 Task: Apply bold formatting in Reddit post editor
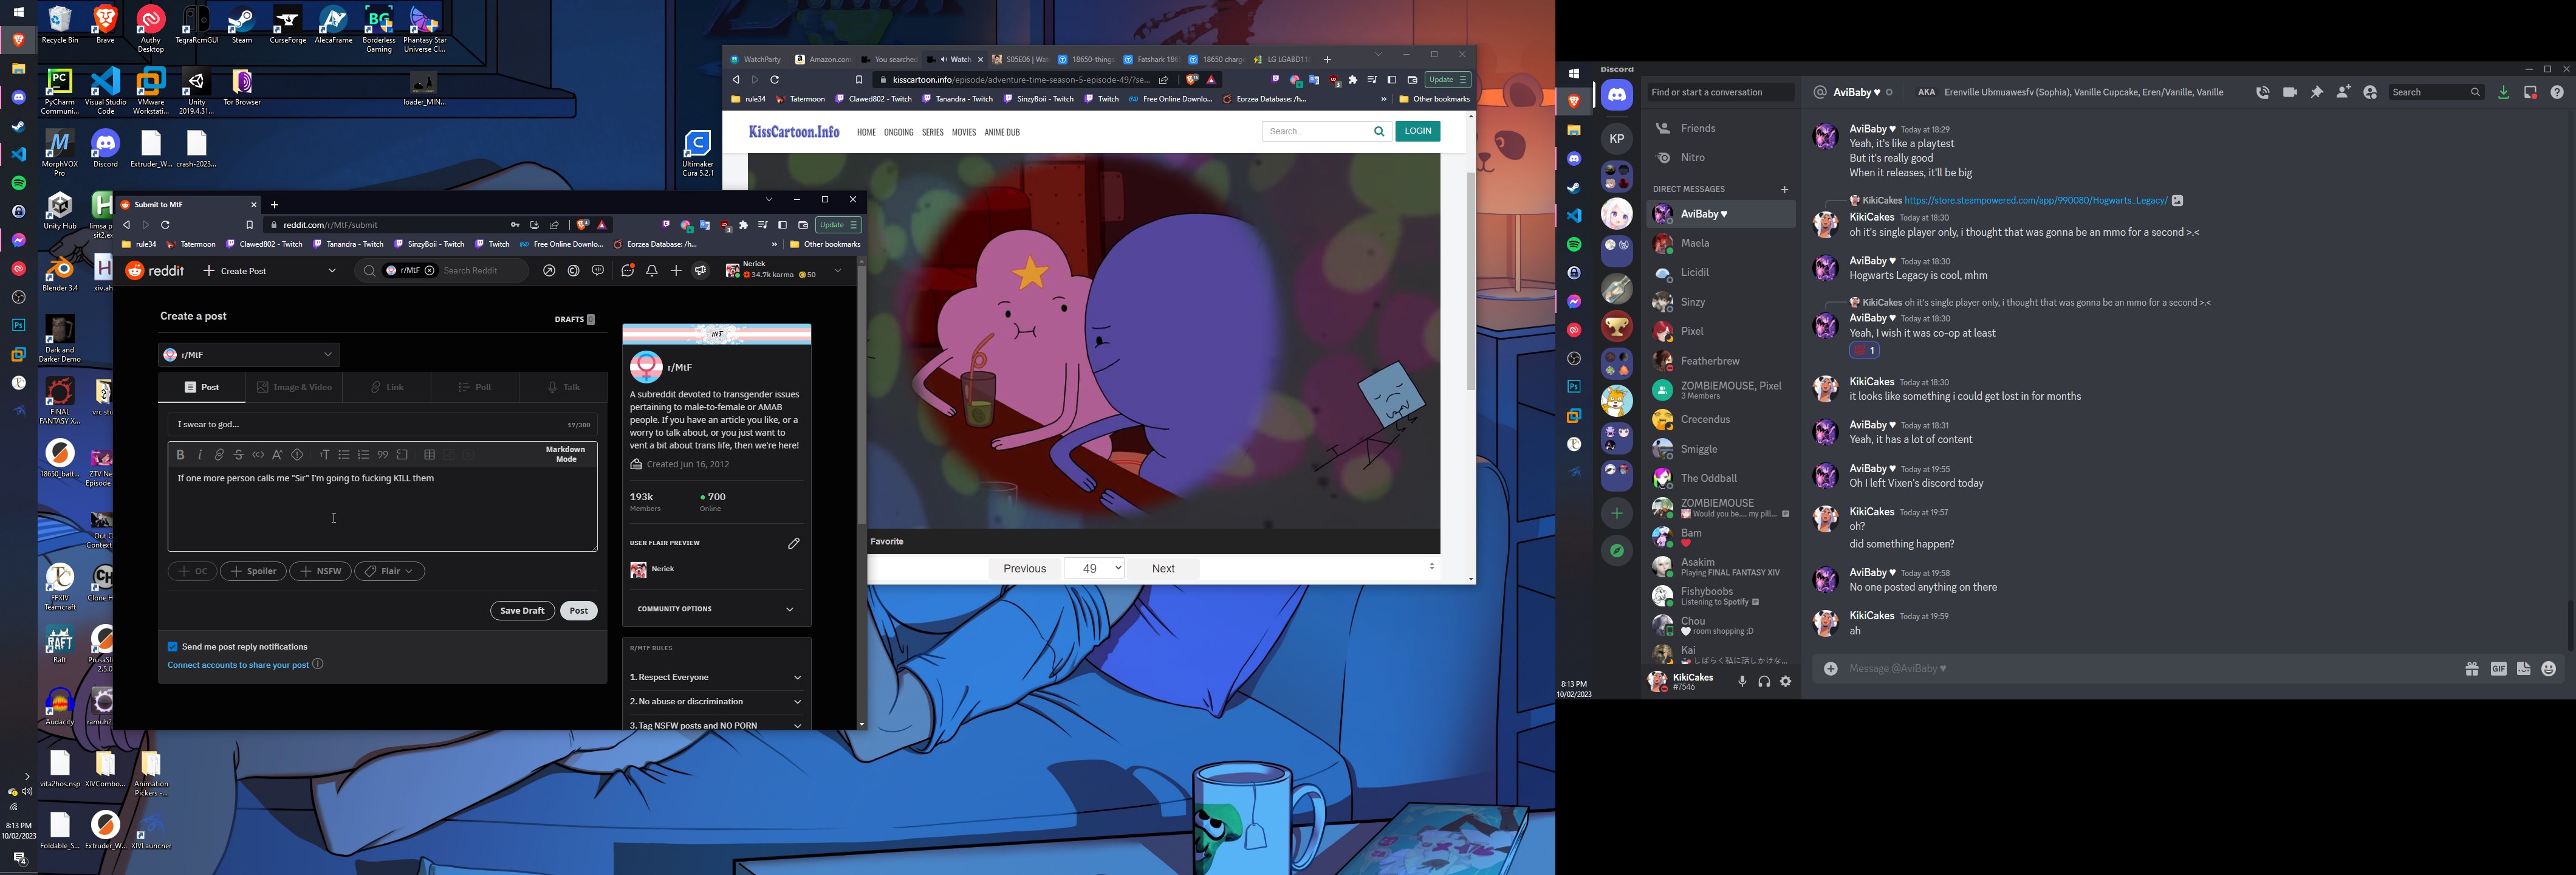(180, 455)
